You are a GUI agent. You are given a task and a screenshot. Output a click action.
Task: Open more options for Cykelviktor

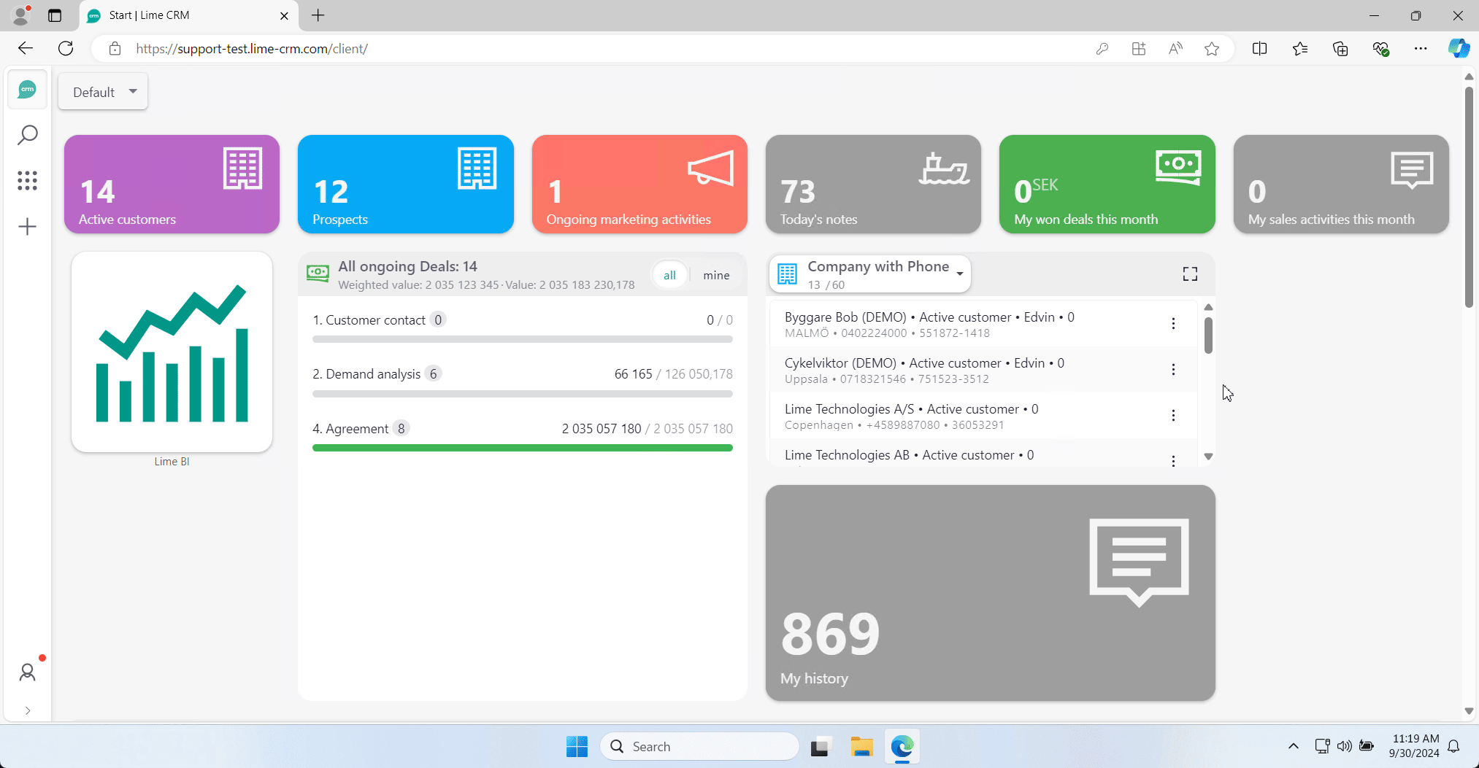[1173, 370]
